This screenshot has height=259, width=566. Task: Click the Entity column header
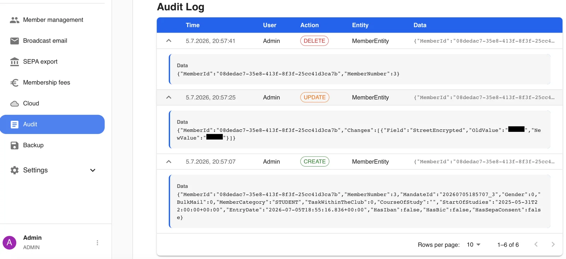click(x=360, y=25)
